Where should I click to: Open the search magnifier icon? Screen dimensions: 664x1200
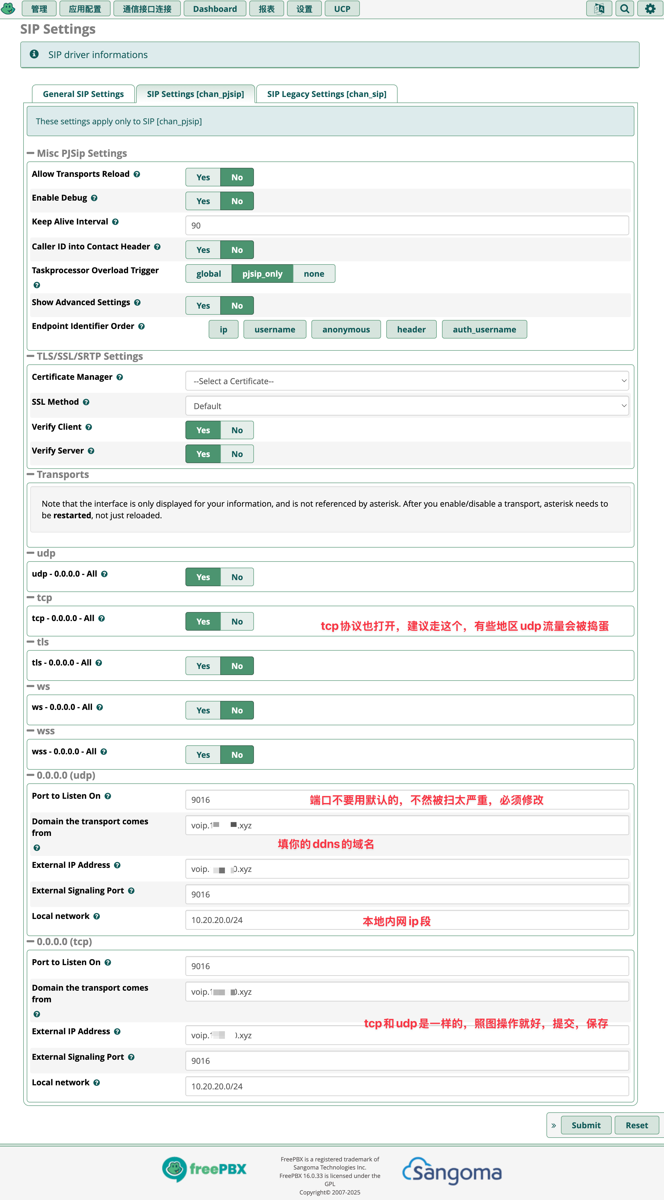(x=625, y=8)
